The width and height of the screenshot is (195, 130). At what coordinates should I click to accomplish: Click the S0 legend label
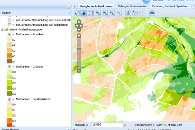(x=14, y=105)
